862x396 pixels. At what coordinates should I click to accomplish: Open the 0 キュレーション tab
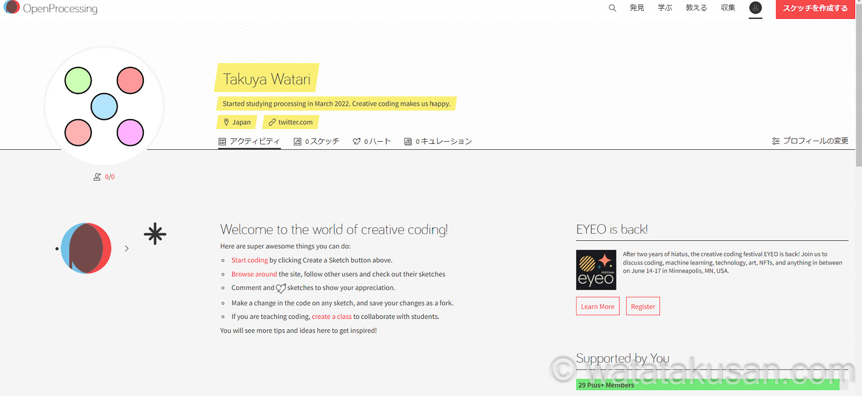[438, 141]
